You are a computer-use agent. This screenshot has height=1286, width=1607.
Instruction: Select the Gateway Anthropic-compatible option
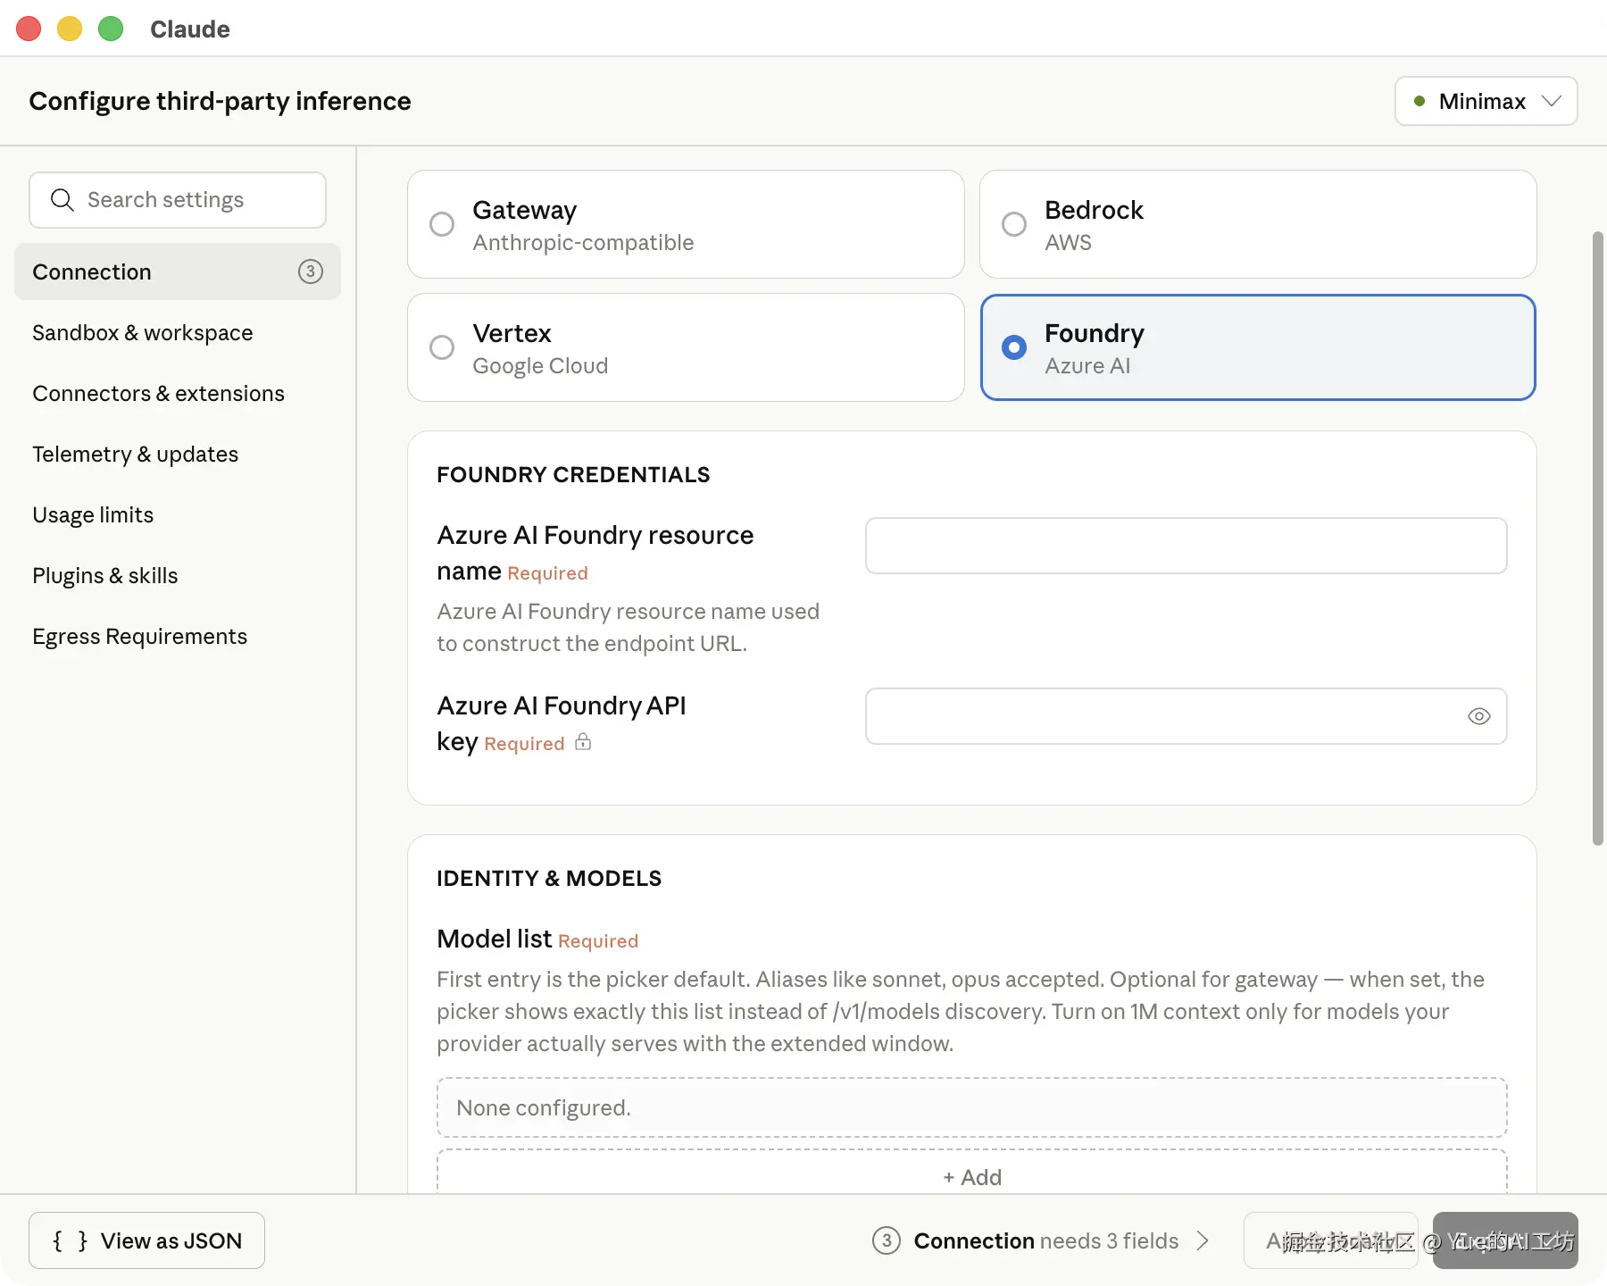686,224
